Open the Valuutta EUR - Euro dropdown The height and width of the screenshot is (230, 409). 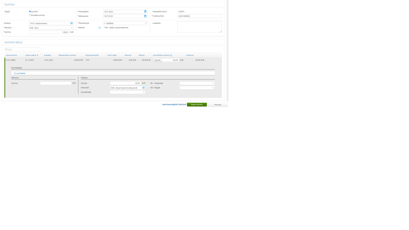click(x=51, y=28)
